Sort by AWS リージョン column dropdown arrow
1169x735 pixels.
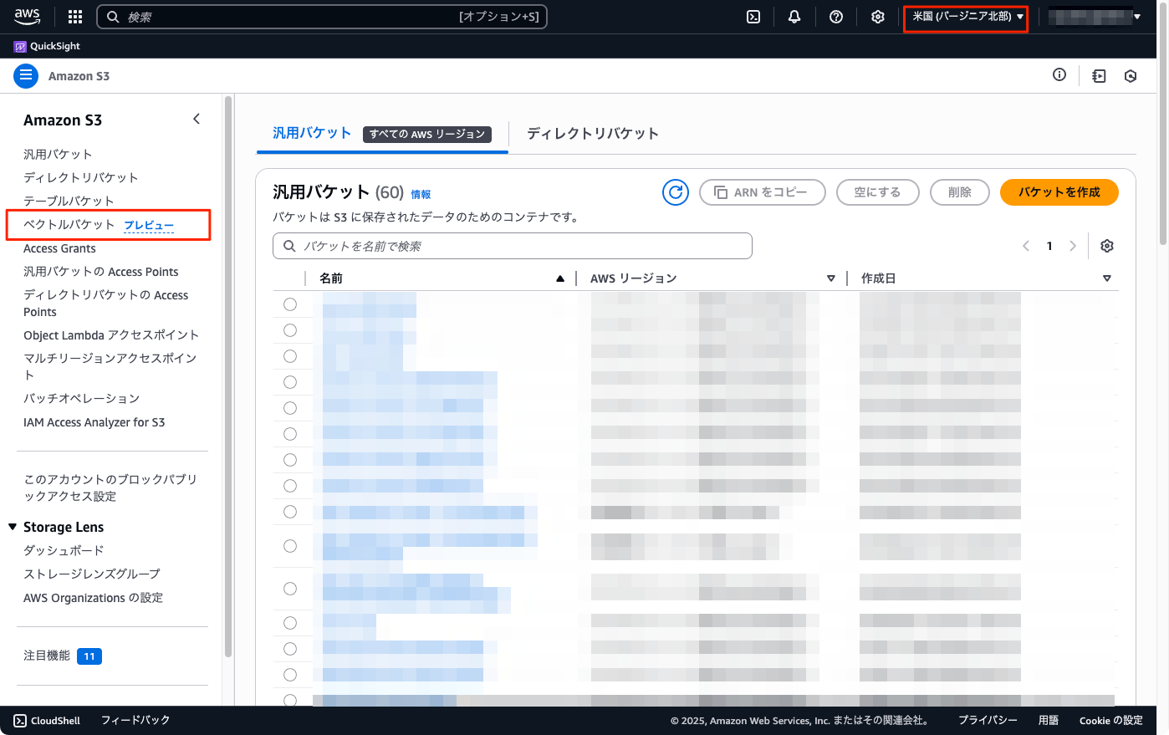[x=831, y=278]
